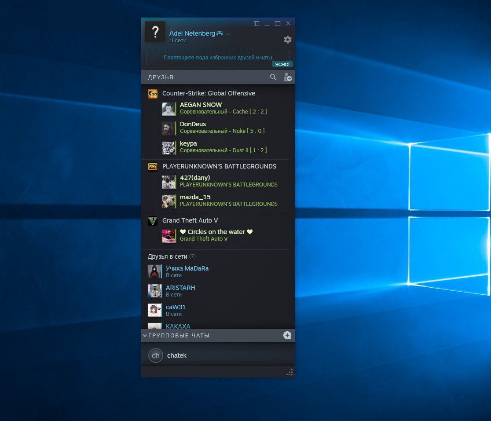Open persona status dropdown next to Adel Netenberg

[227, 34]
